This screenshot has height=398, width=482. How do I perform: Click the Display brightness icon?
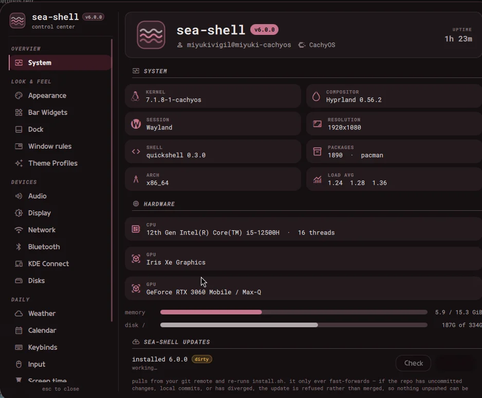click(18, 213)
